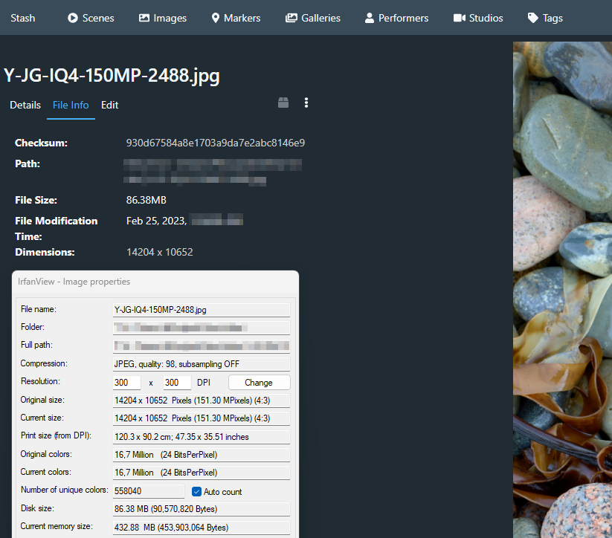Toggle the Auto count checkbox
The image size is (612, 538).
click(x=196, y=491)
